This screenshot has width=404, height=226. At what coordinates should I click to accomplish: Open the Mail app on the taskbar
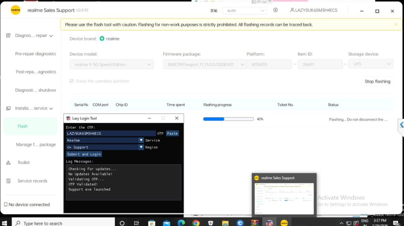166,223
